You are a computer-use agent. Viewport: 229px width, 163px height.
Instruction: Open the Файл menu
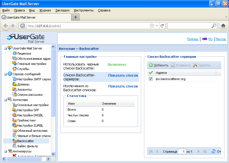6,10
